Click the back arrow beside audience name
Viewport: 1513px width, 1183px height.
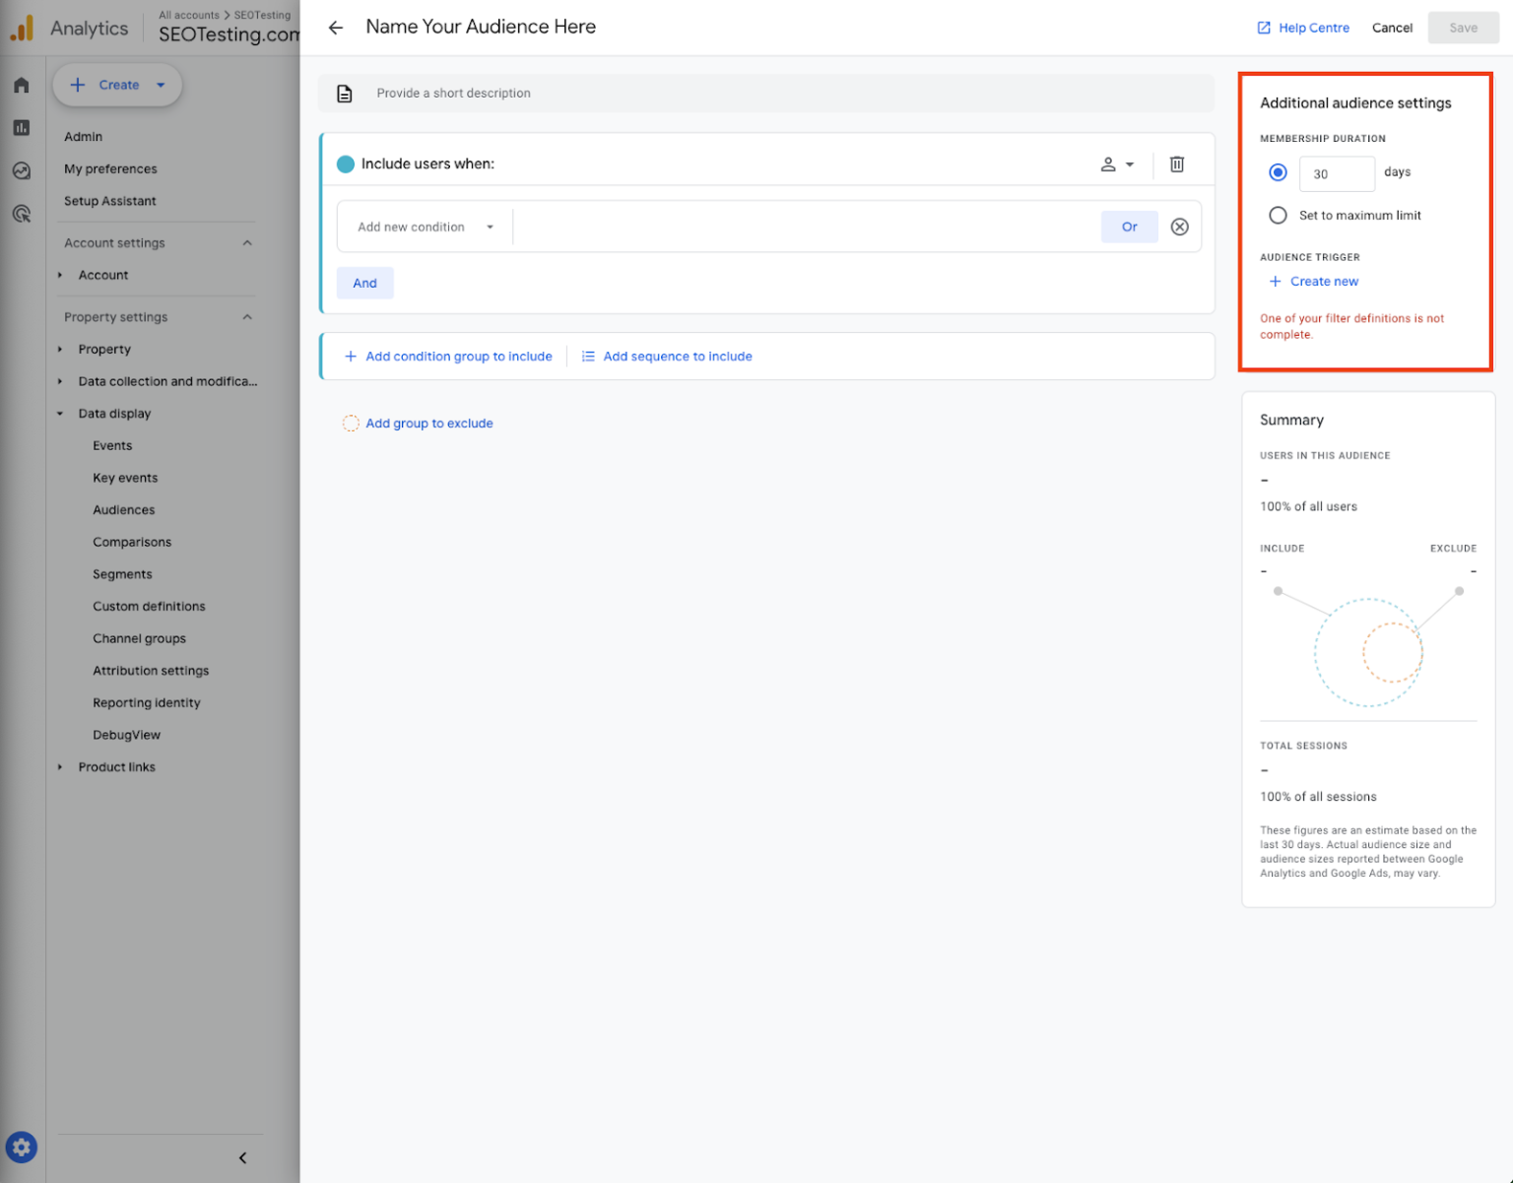(336, 28)
